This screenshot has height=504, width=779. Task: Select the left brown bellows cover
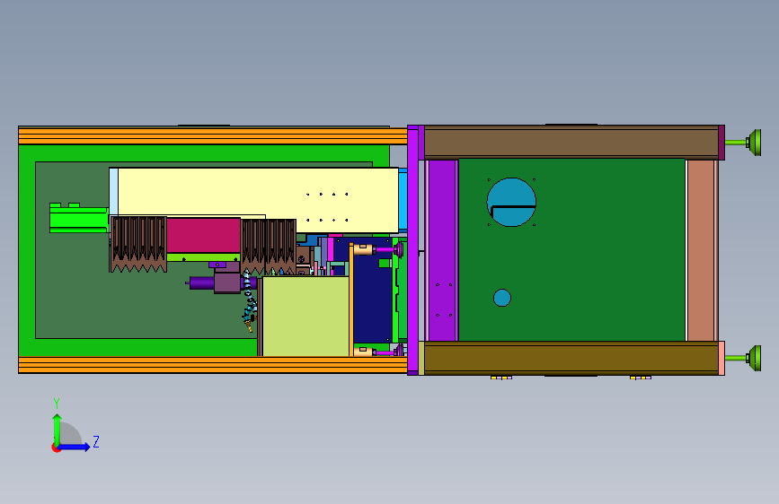pyautogui.click(x=138, y=244)
